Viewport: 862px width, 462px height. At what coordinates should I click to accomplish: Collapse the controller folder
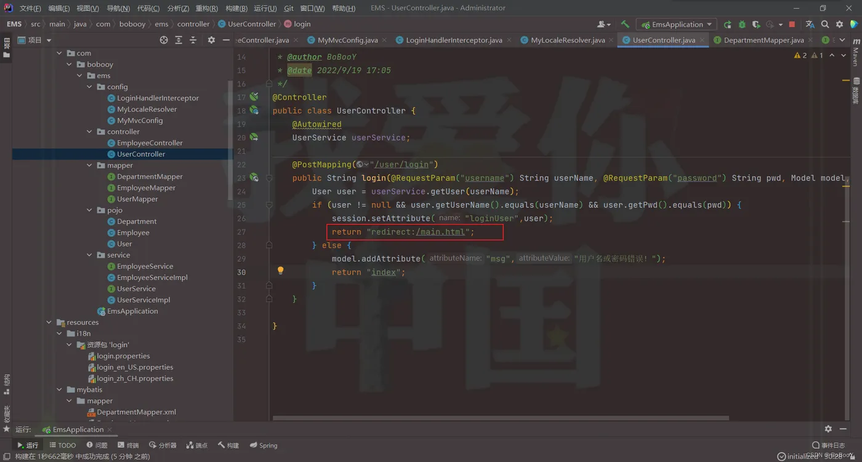click(90, 132)
